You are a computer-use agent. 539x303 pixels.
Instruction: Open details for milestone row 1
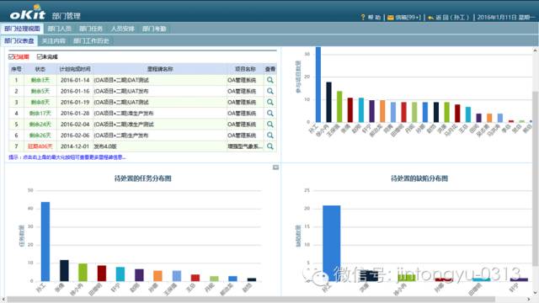coord(270,80)
